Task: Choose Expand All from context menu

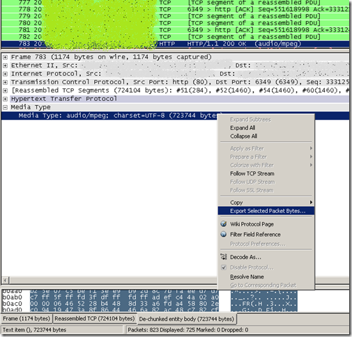Action: click(243, 127)
